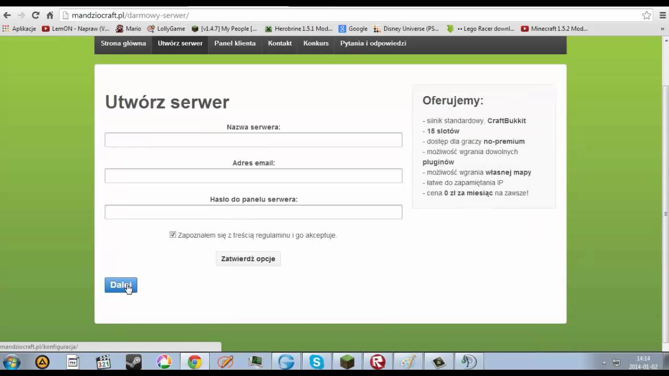This screenshot has height=376, width=669.
Task: Open the Lego Racer download bookmark
Action: (481, 29)
